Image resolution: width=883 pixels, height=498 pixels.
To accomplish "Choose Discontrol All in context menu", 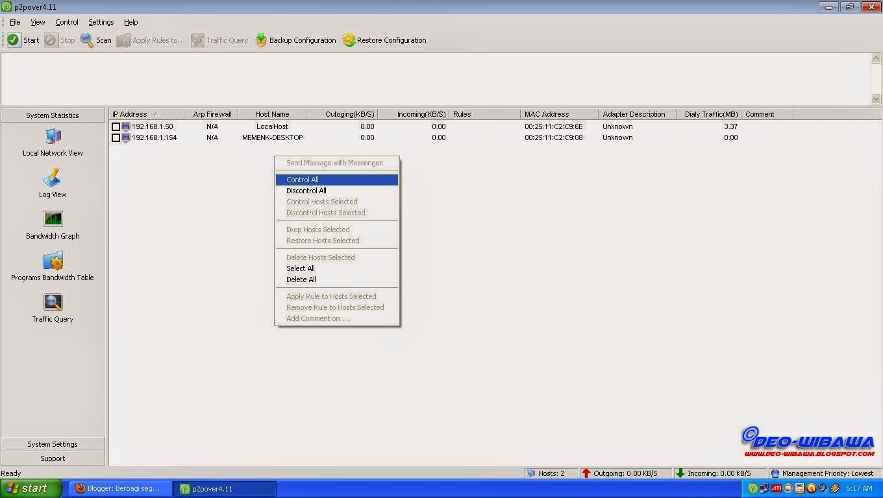I will click(337, 191).
